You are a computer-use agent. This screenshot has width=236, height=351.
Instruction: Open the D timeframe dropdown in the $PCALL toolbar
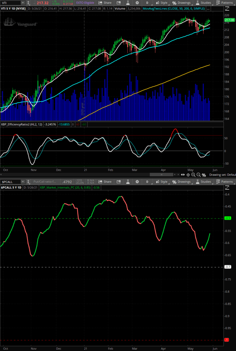(x=147, y=182)
